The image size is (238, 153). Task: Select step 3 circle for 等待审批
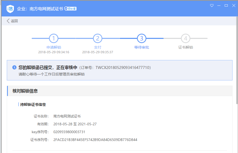click(x=141, y=39)
